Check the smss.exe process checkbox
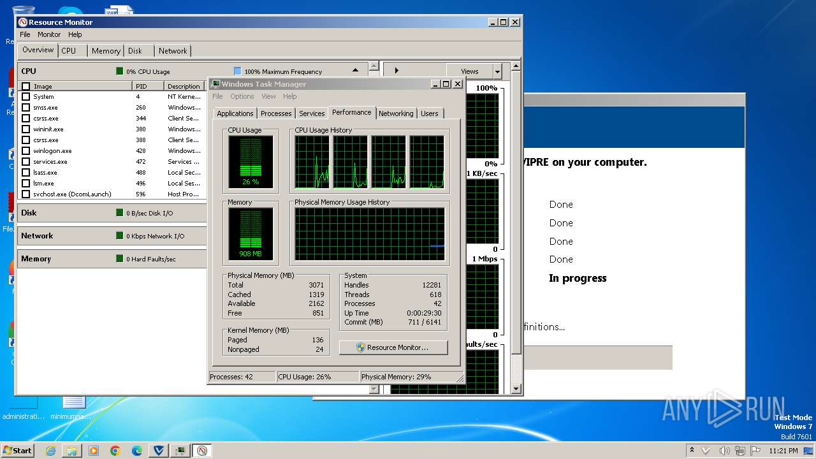Image resolution: width=816 pixels, height=459 pixels. click(26, 108)
